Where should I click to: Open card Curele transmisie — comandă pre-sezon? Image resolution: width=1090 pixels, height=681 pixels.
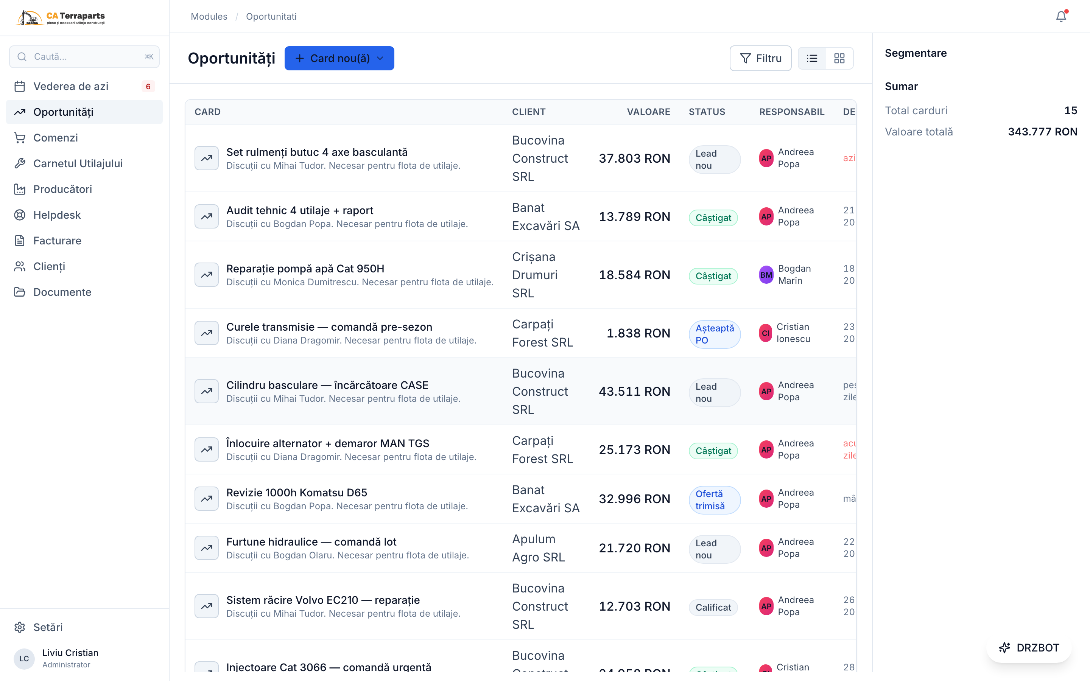click(x=329, y=327)
